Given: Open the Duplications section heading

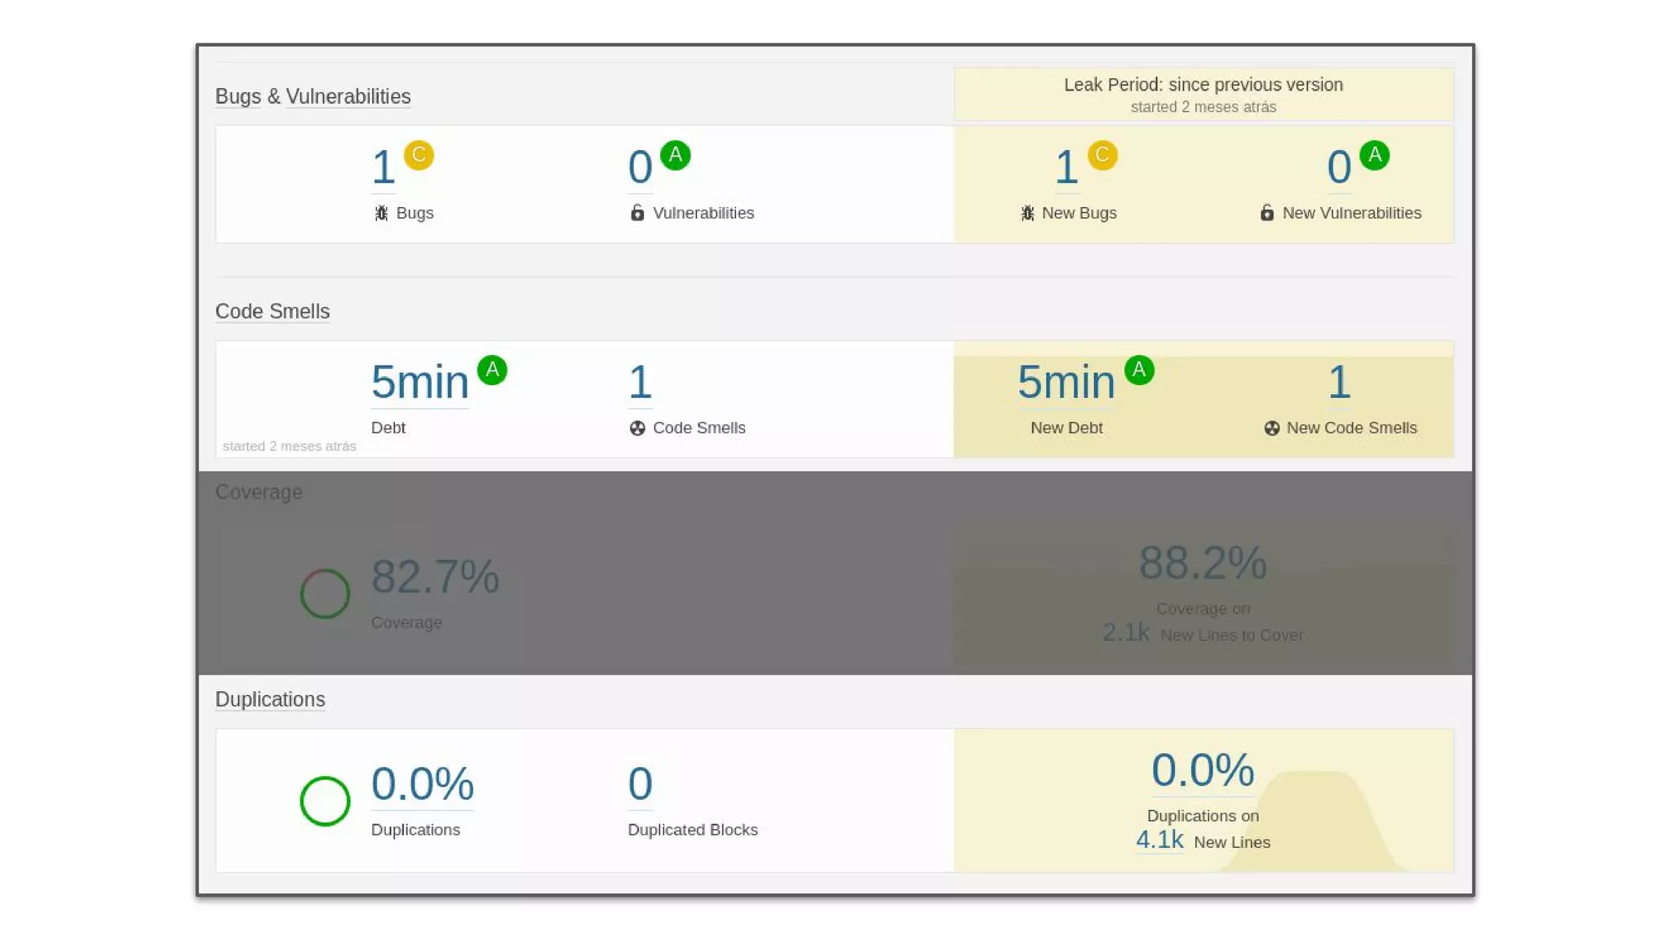Looking at the screenshot, I should coord(270,699).
